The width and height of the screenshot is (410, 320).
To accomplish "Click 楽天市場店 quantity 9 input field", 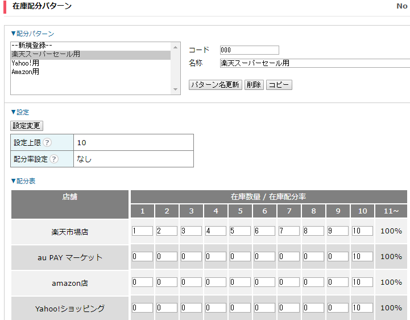I will pyautogui.click(x=338, y=231).
